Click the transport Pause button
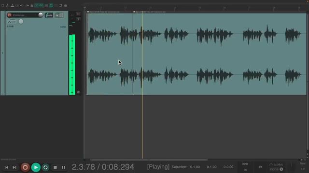The width and height of the screenshot is (309, 173). [x=63, y=167]
